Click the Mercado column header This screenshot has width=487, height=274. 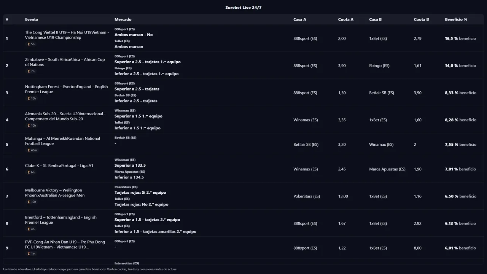[123, 19]
